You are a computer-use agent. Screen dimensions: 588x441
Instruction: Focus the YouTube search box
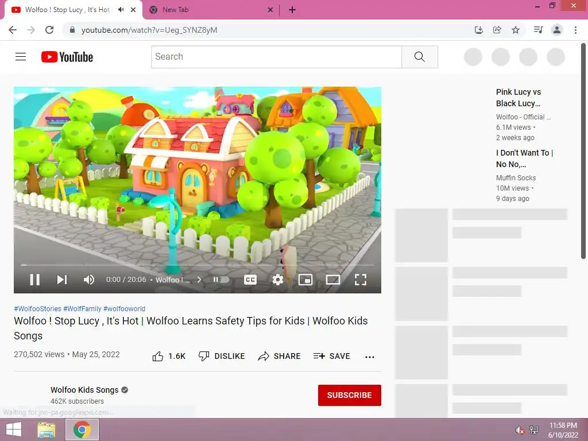point(276,57)
